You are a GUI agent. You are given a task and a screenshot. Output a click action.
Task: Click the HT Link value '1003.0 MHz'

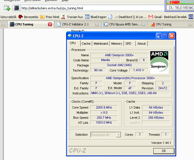(x=104, y=122)
